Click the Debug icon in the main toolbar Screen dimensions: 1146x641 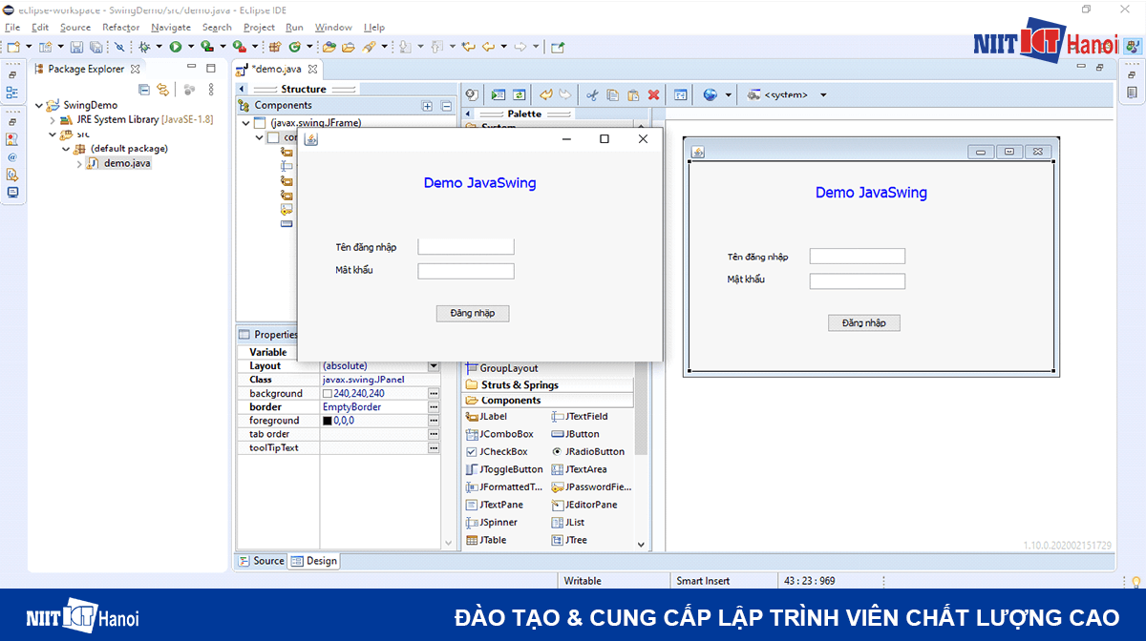146,46
